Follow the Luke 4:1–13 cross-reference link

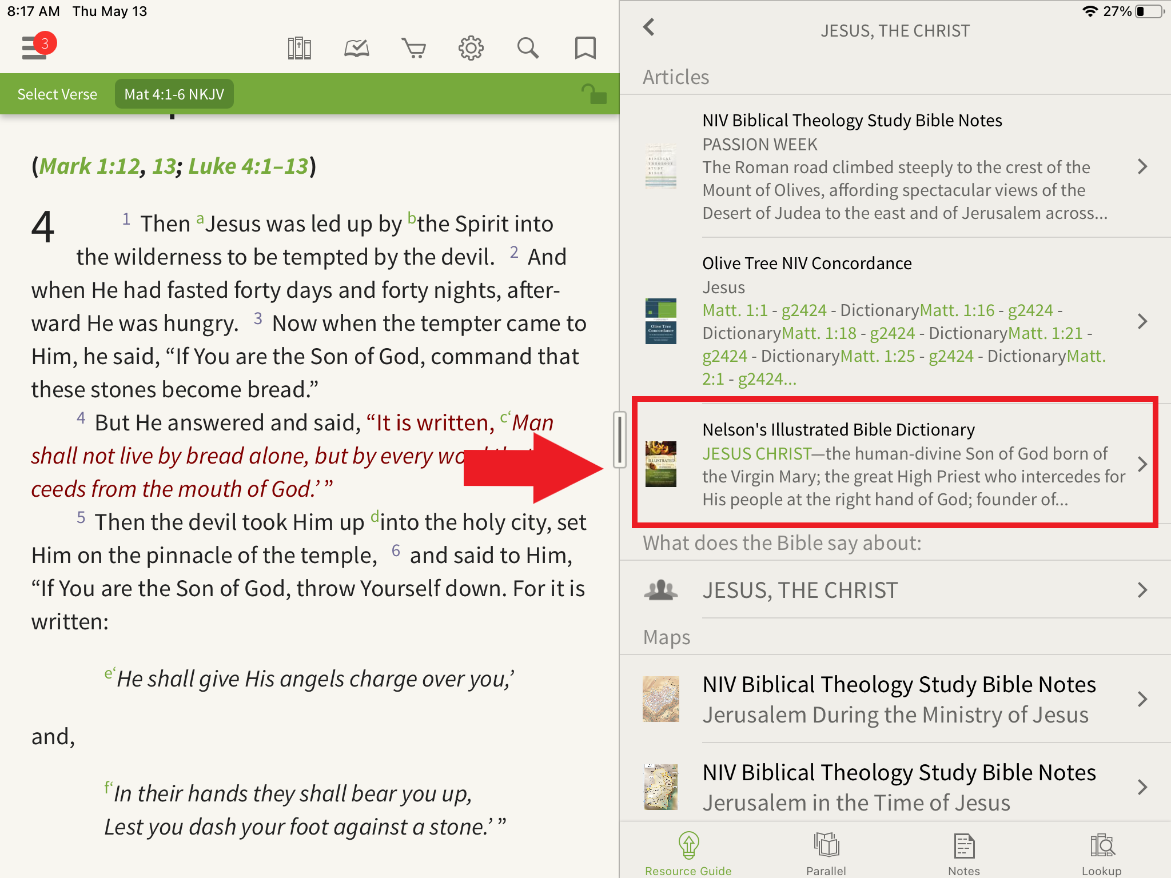[249, 166]
